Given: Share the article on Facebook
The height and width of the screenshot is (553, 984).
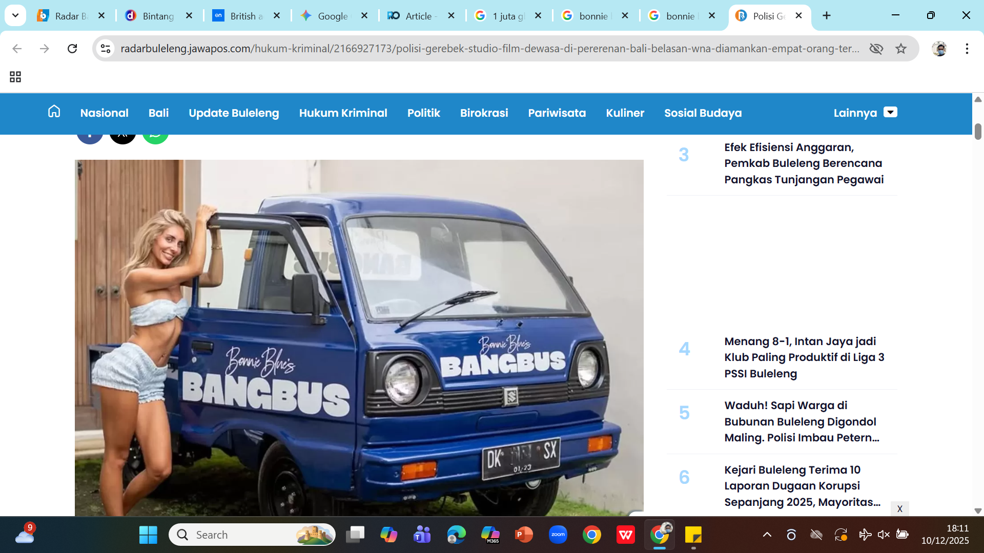Looking at the screenshot, I should pyautogui.click(x=90, y=139).
